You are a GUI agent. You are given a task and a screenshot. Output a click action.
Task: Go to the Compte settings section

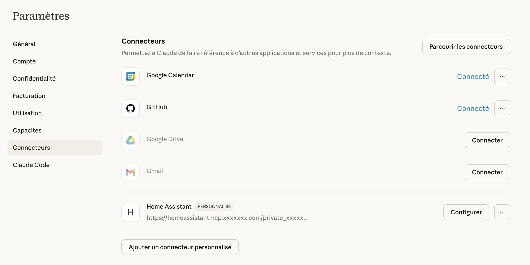pyautogui.click(x=24, y=61)
